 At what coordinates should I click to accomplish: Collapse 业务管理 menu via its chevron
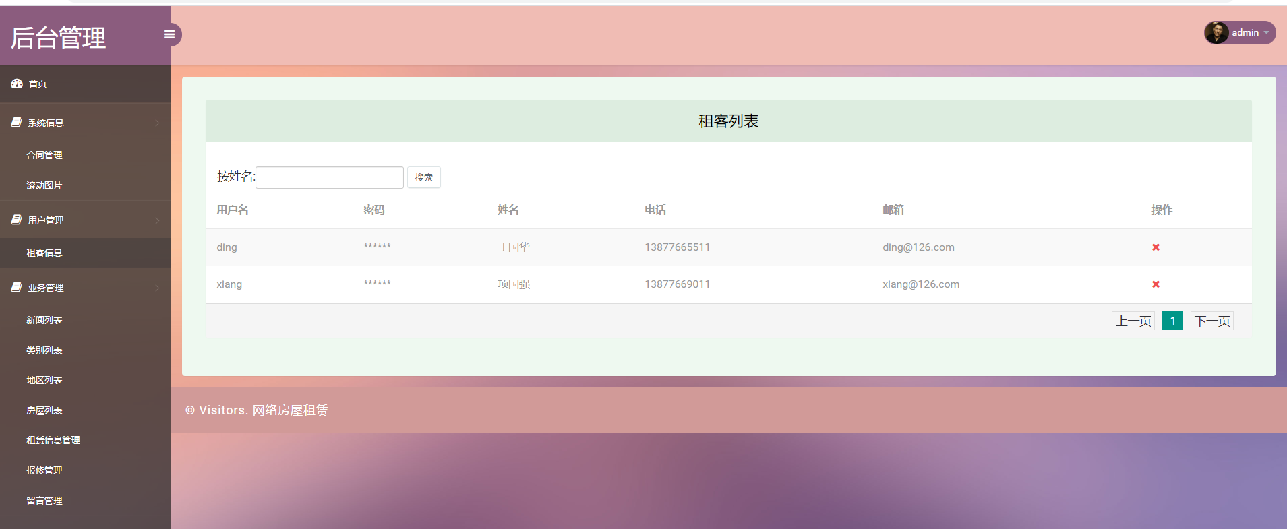[157, 288]
